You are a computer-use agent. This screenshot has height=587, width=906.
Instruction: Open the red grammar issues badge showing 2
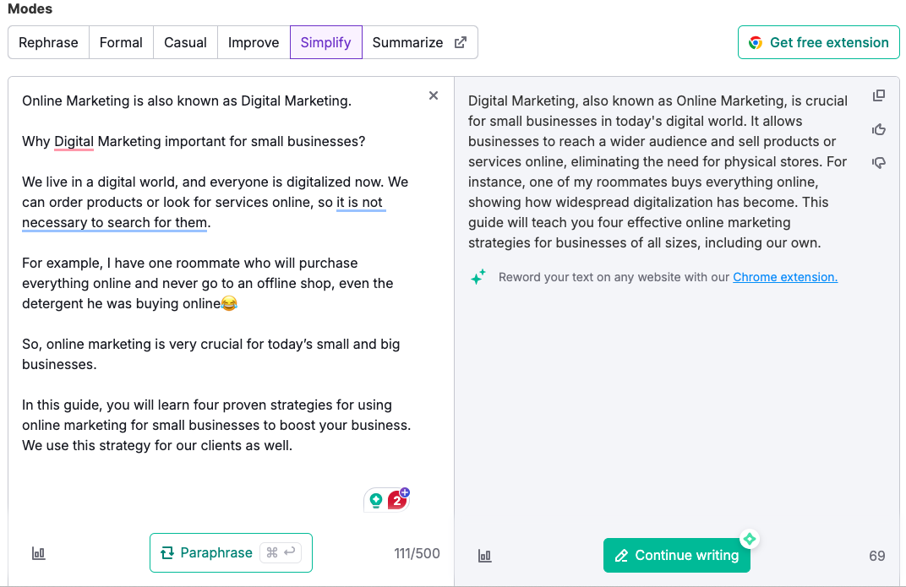394,499
